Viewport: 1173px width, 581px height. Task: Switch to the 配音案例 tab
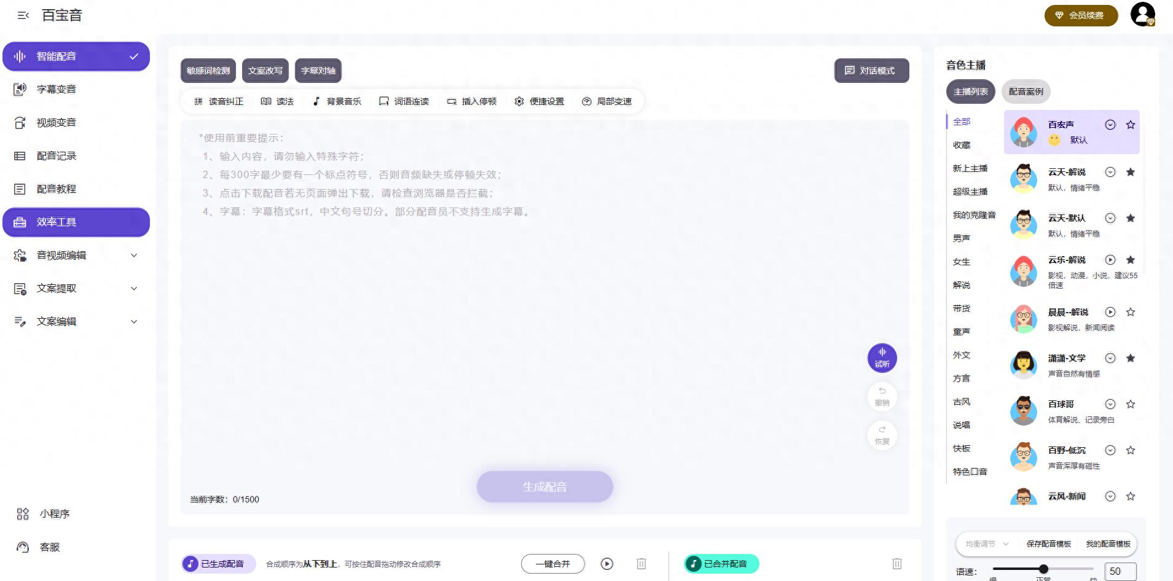1026,92
